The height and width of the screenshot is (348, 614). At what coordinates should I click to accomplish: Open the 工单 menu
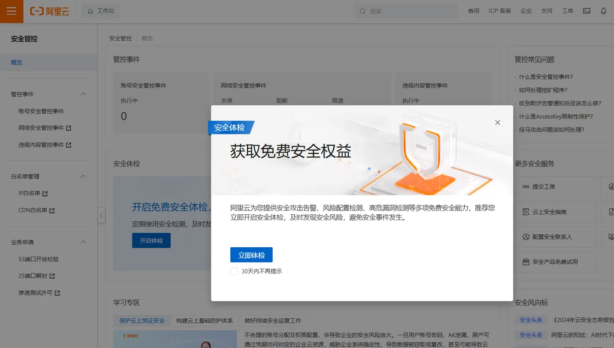tap(568, 11)
